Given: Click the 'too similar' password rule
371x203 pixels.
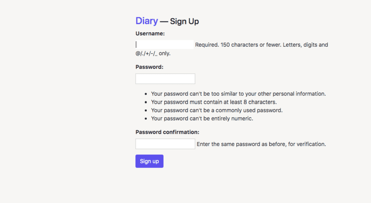Looking at the screenshot, I should tap(238, 94).
